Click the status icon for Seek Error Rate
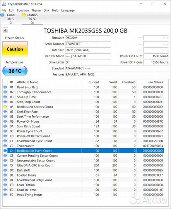The image size is (171, 209). tap(5, 111)
